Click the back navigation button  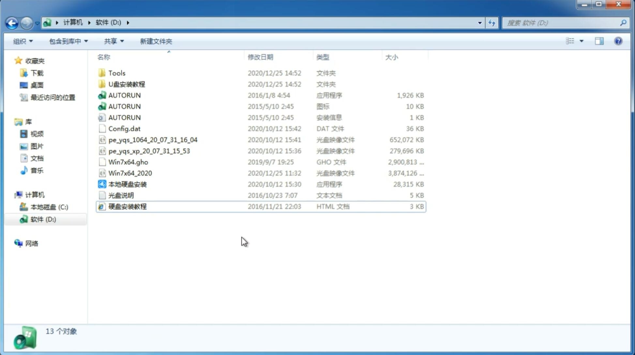[12, 22]
